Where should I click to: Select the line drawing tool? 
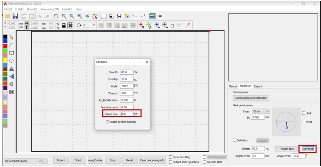(12, 45)
